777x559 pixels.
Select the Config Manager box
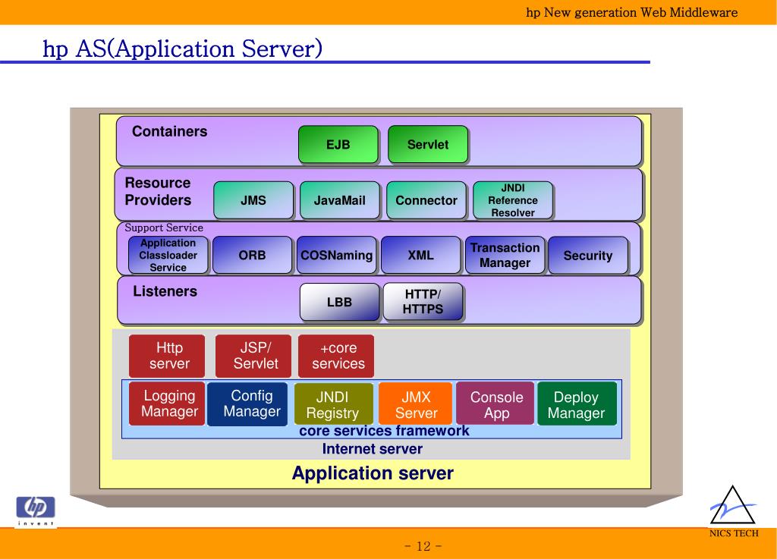[247, 404]
